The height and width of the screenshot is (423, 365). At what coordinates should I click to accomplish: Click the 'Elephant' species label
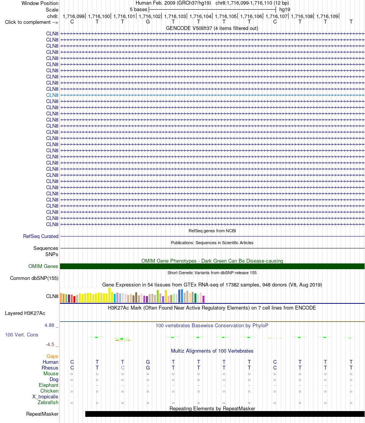pyautogui.click(x=48, y=385)
